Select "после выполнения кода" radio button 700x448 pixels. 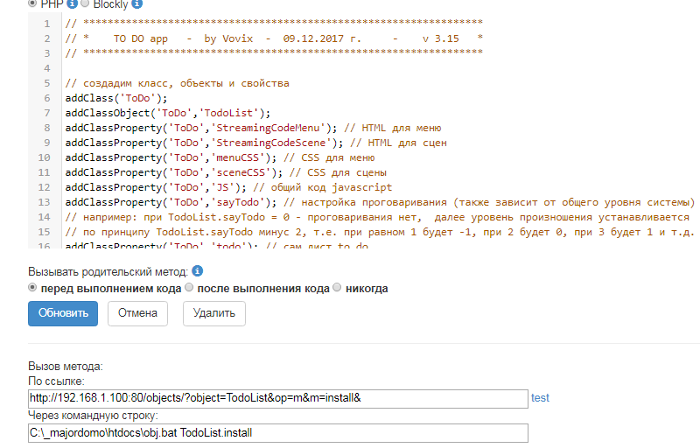tap(189, 288)
